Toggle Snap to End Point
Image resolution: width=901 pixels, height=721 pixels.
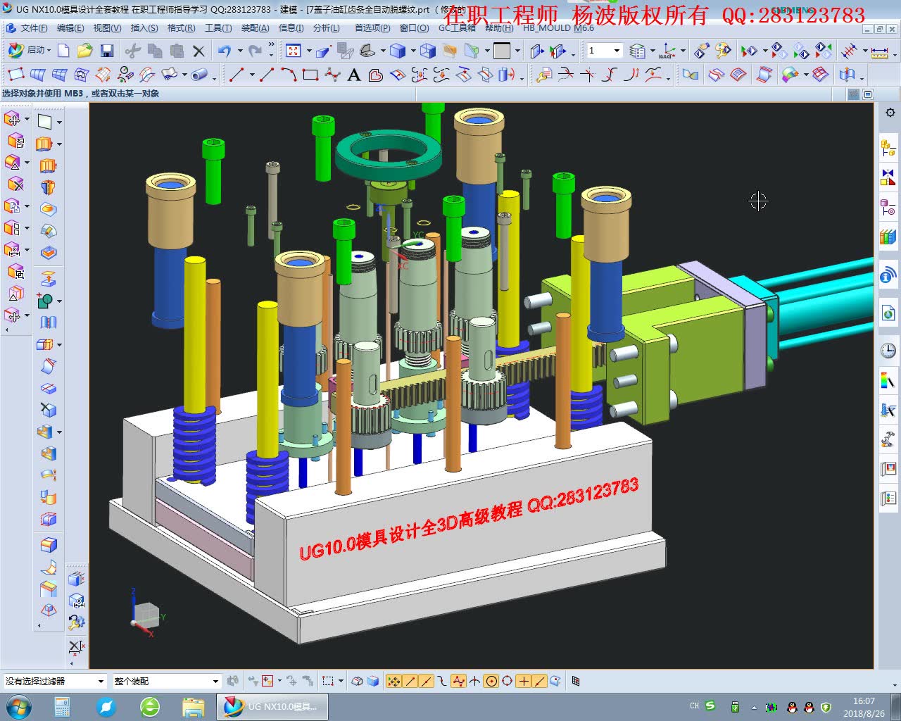(410, 681)
